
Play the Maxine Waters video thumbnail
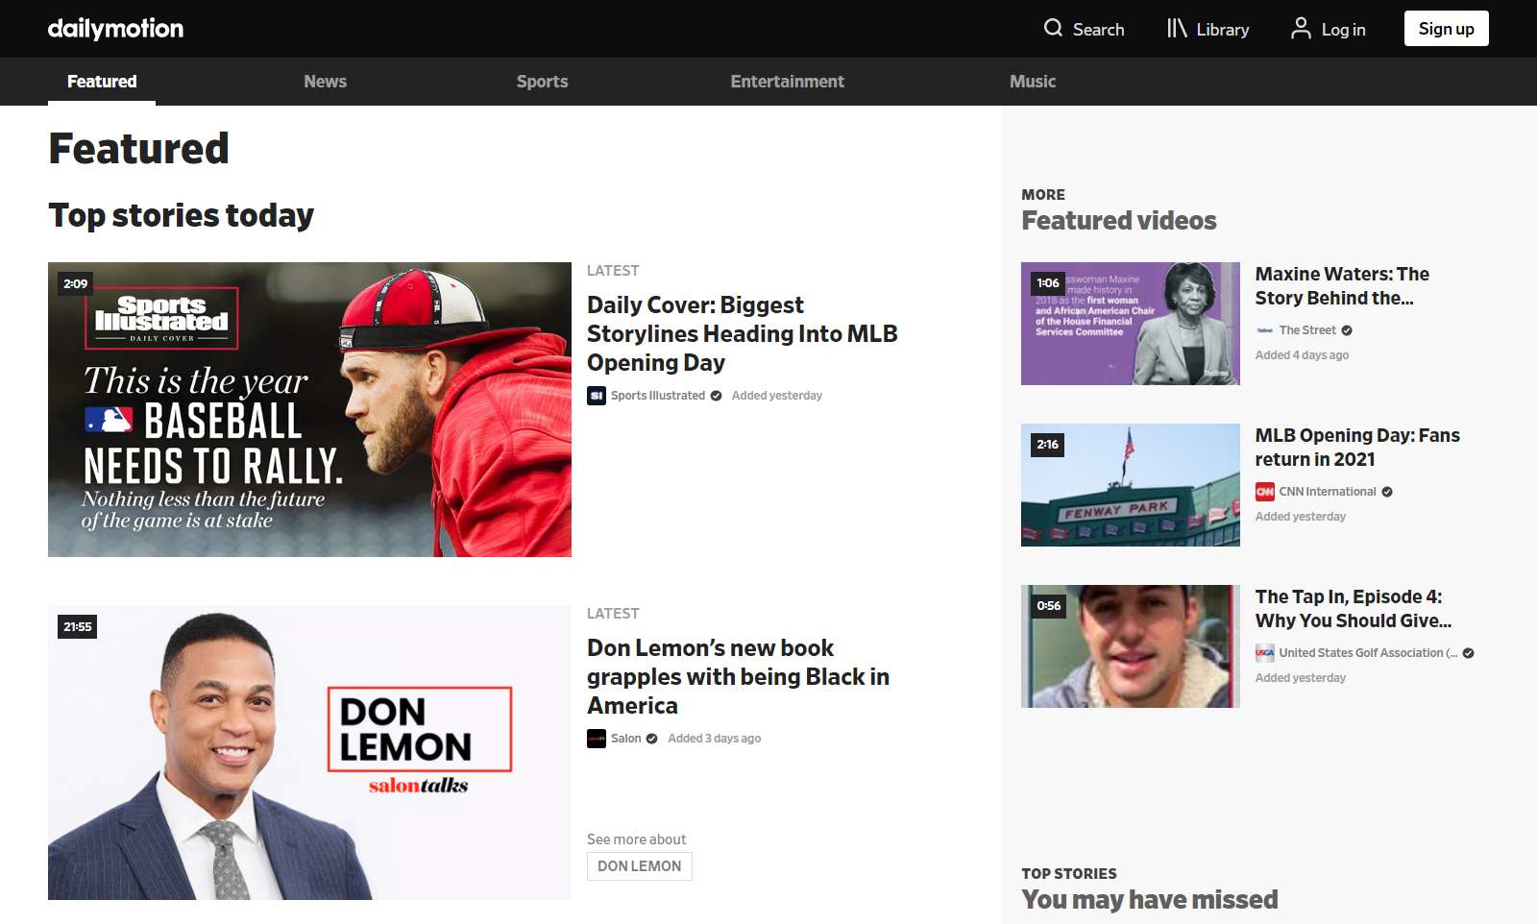1131,324
